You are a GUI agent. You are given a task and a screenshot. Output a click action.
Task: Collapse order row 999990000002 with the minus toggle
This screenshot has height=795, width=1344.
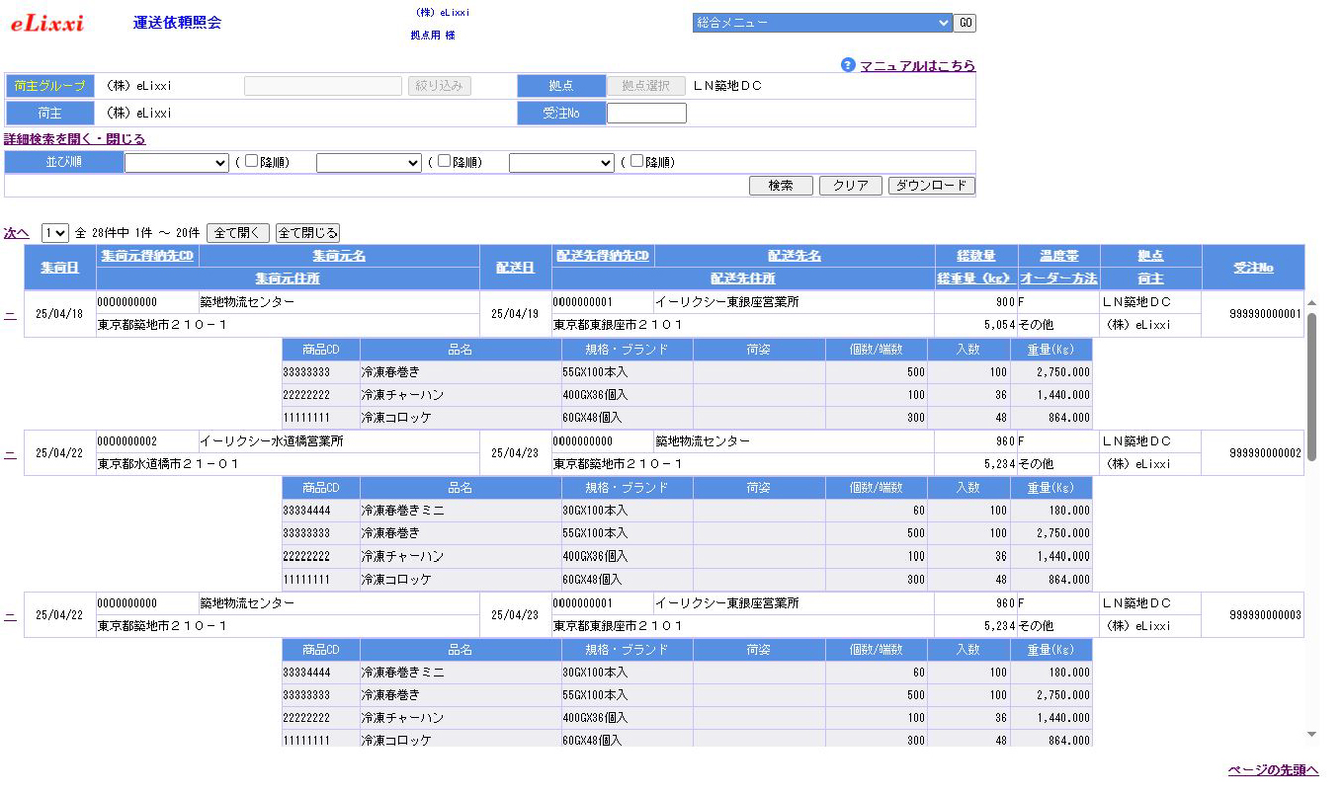(10, 453)
